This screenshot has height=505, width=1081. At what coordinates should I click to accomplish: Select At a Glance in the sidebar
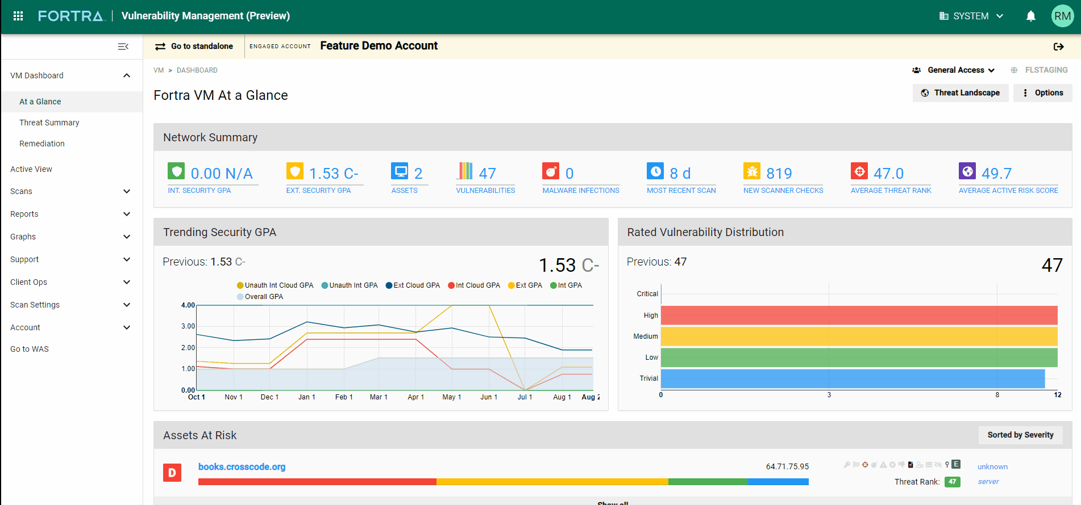(72, 102)
